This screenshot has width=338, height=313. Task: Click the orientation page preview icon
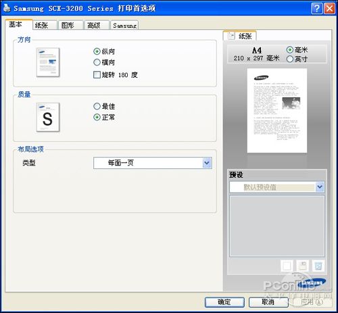tap(48, 62)
